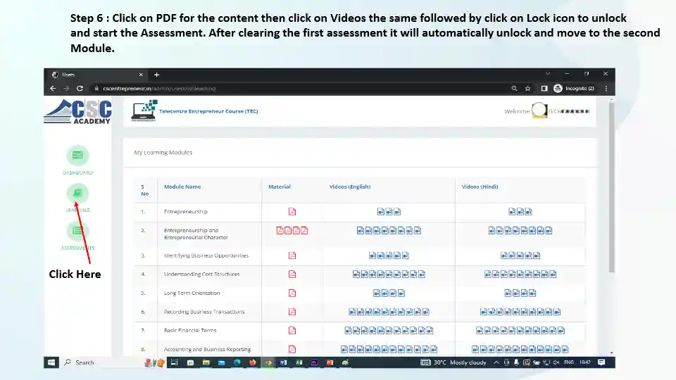Open the Entrepreneurship module PDF material
Viewport: 676px width, 380px height.
click(292, 212)
